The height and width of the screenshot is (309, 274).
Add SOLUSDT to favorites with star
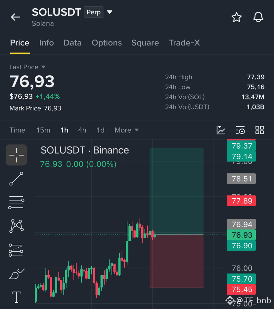click(236, 17)
